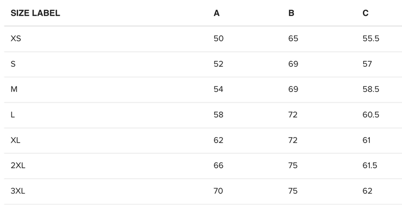Viewport: 402px width, 213px height.
Task: Click column header C
Action: [365, 13]
